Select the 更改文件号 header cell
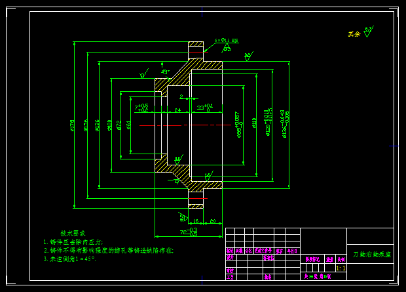406x292 pixels. click(x=264, y=251)
